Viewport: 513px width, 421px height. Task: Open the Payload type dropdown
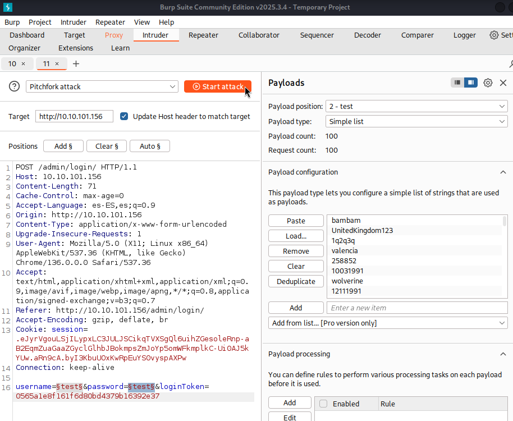tap(416, 121)
